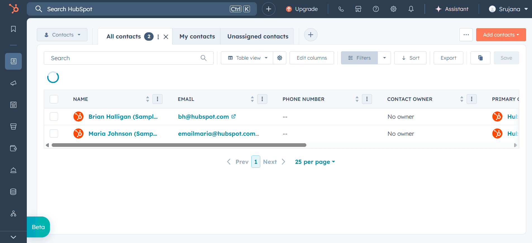Open Email column options menu
532x243 pixels.
(x=262, y=99)
